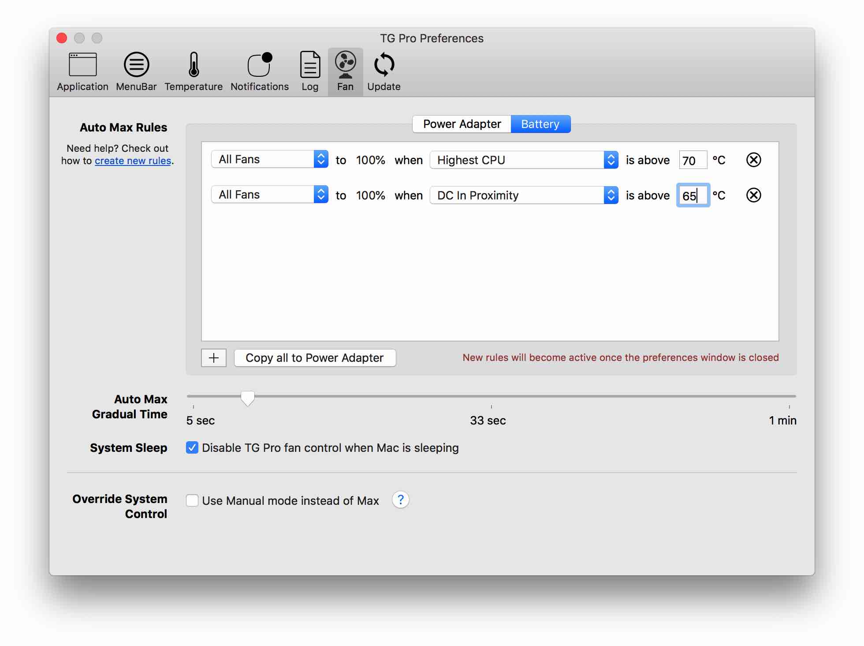Open the MenuBar preferences pane
The image size is (864, 646).
[x=136, y=71]
